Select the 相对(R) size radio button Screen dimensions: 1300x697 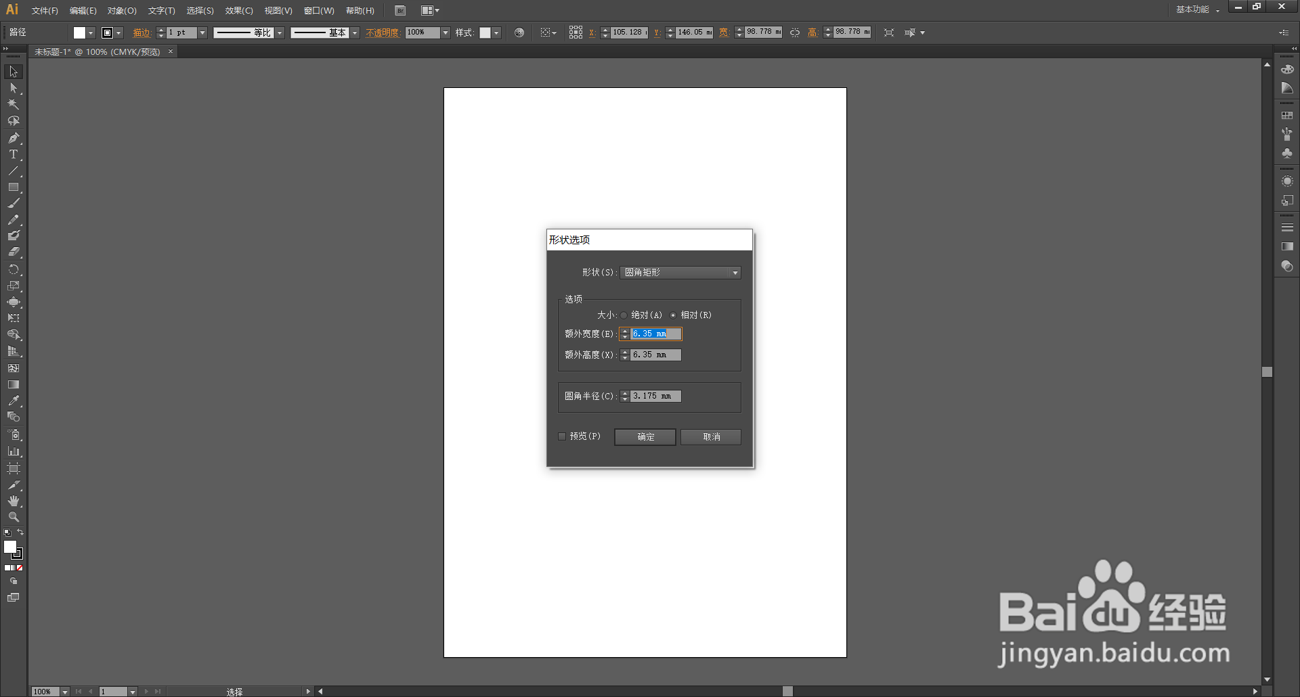(673, 315)
